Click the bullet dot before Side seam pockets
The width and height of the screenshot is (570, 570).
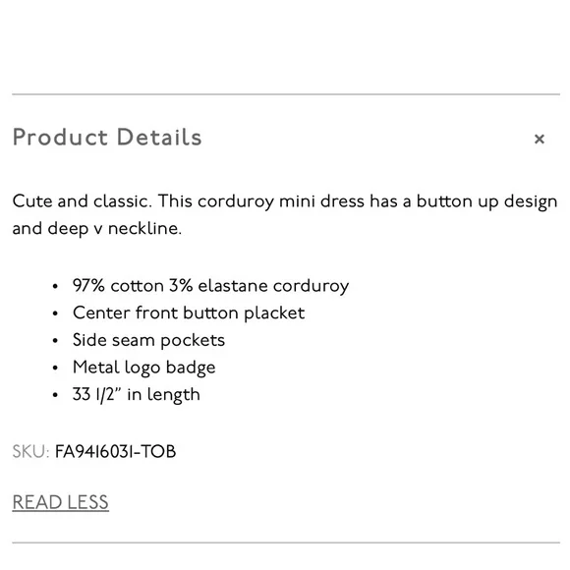55,341
